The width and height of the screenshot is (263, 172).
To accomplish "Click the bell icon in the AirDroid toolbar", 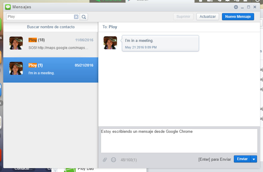I will click(x=228, y=1).
